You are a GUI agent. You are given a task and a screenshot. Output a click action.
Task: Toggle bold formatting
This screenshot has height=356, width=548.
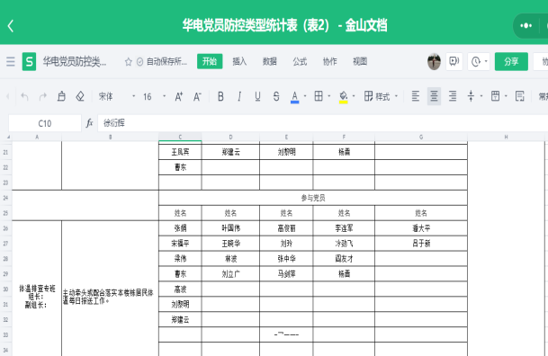coord(220,96)
